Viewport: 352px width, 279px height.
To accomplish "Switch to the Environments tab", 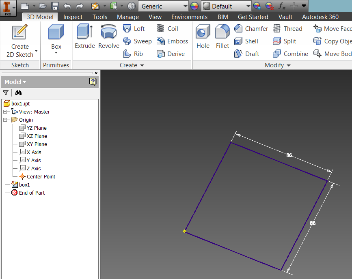I will pyautogui.click(x=189, y=17).
